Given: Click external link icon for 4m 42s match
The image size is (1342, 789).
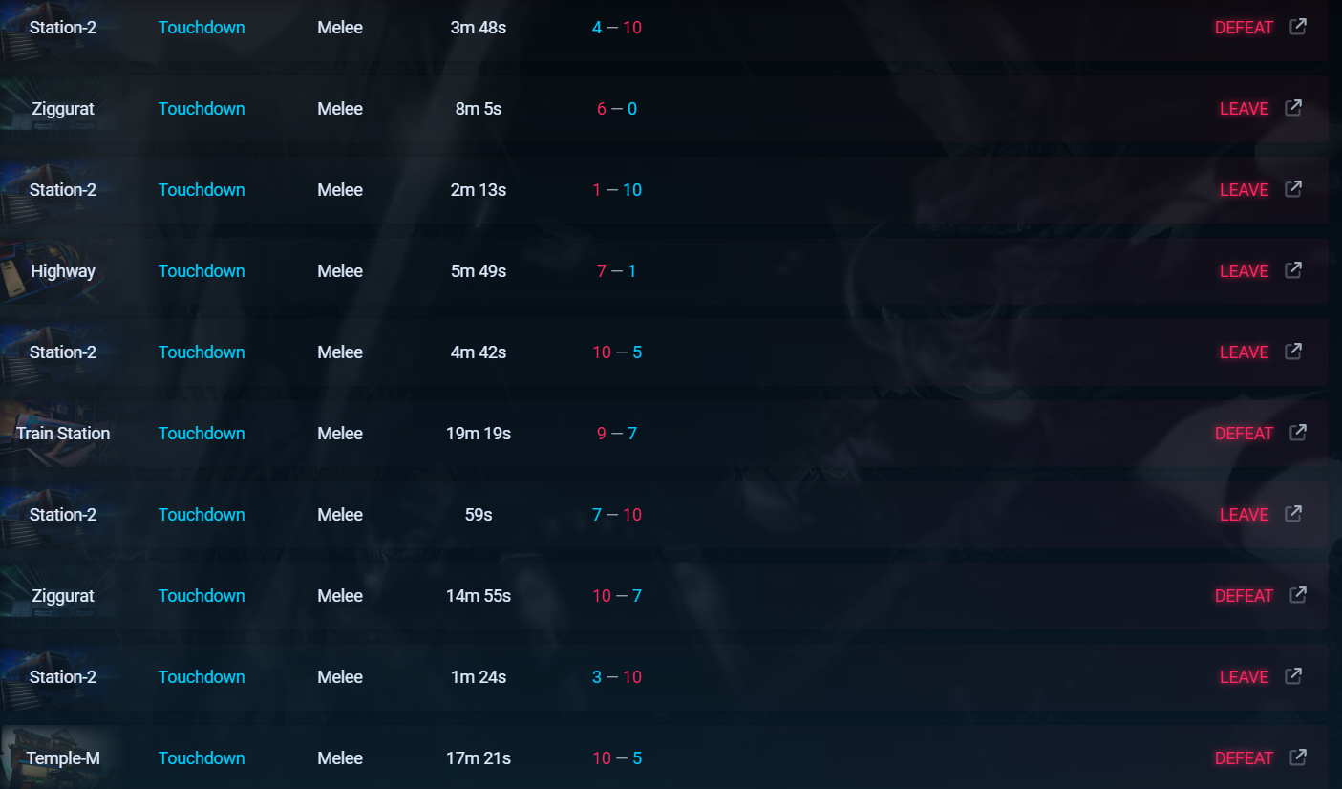Looking at the screenshot, I should tap(1292, 352).
